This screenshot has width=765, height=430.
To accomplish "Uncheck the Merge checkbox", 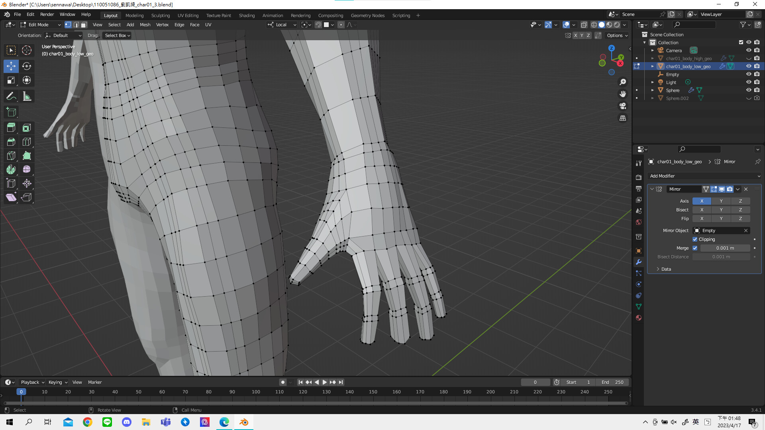I will (695, 248).
